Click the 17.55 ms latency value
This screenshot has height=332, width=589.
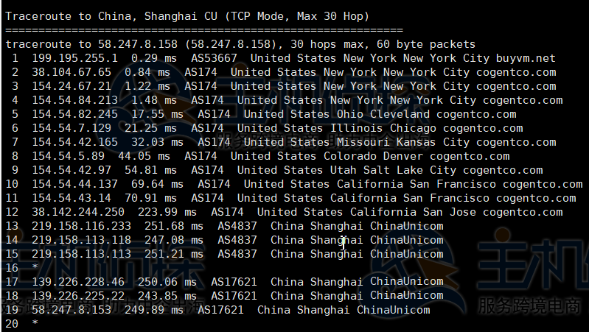(158, 114)
